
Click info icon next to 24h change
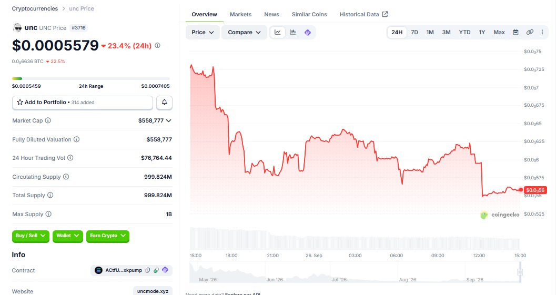click(157, 45)
